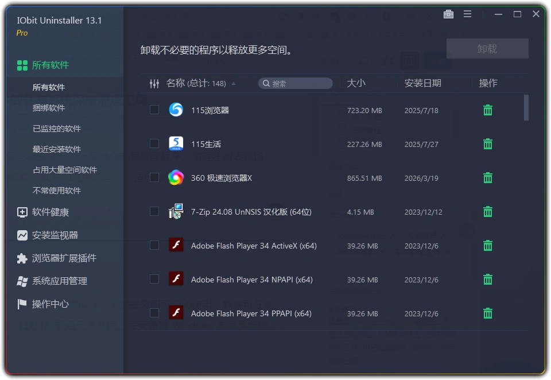Tick the checkbox beside 7-Zip 24.08
551x380 pixels.
(154, 211)
